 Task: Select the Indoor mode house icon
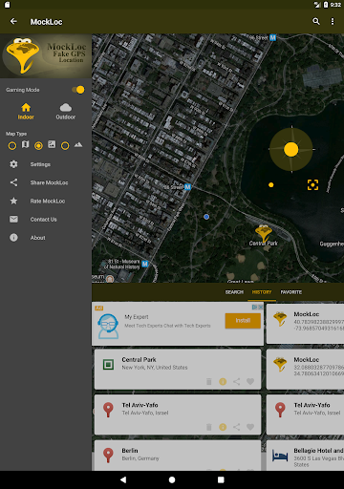click(x=26, y=108)
